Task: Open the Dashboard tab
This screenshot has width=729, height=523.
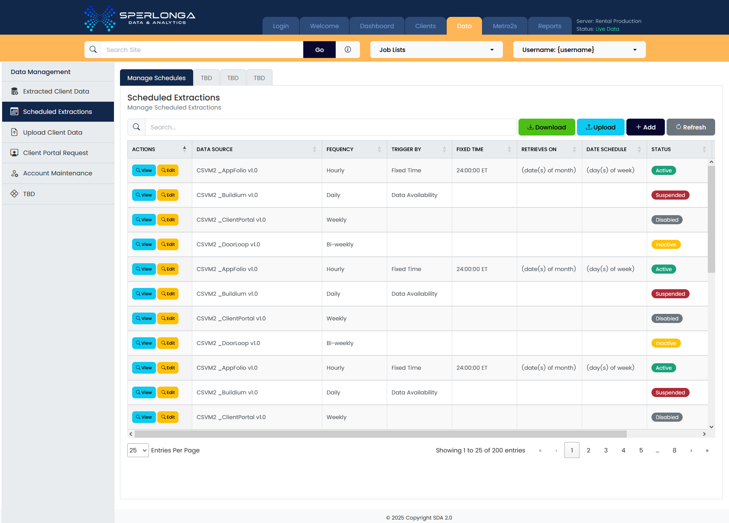Action: pyautogui.click(x=376, y=26)
